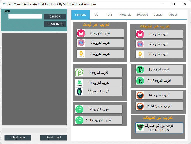Open the LG tab
The height and width of the screenshot is (144, 191).
pos(97,15)
